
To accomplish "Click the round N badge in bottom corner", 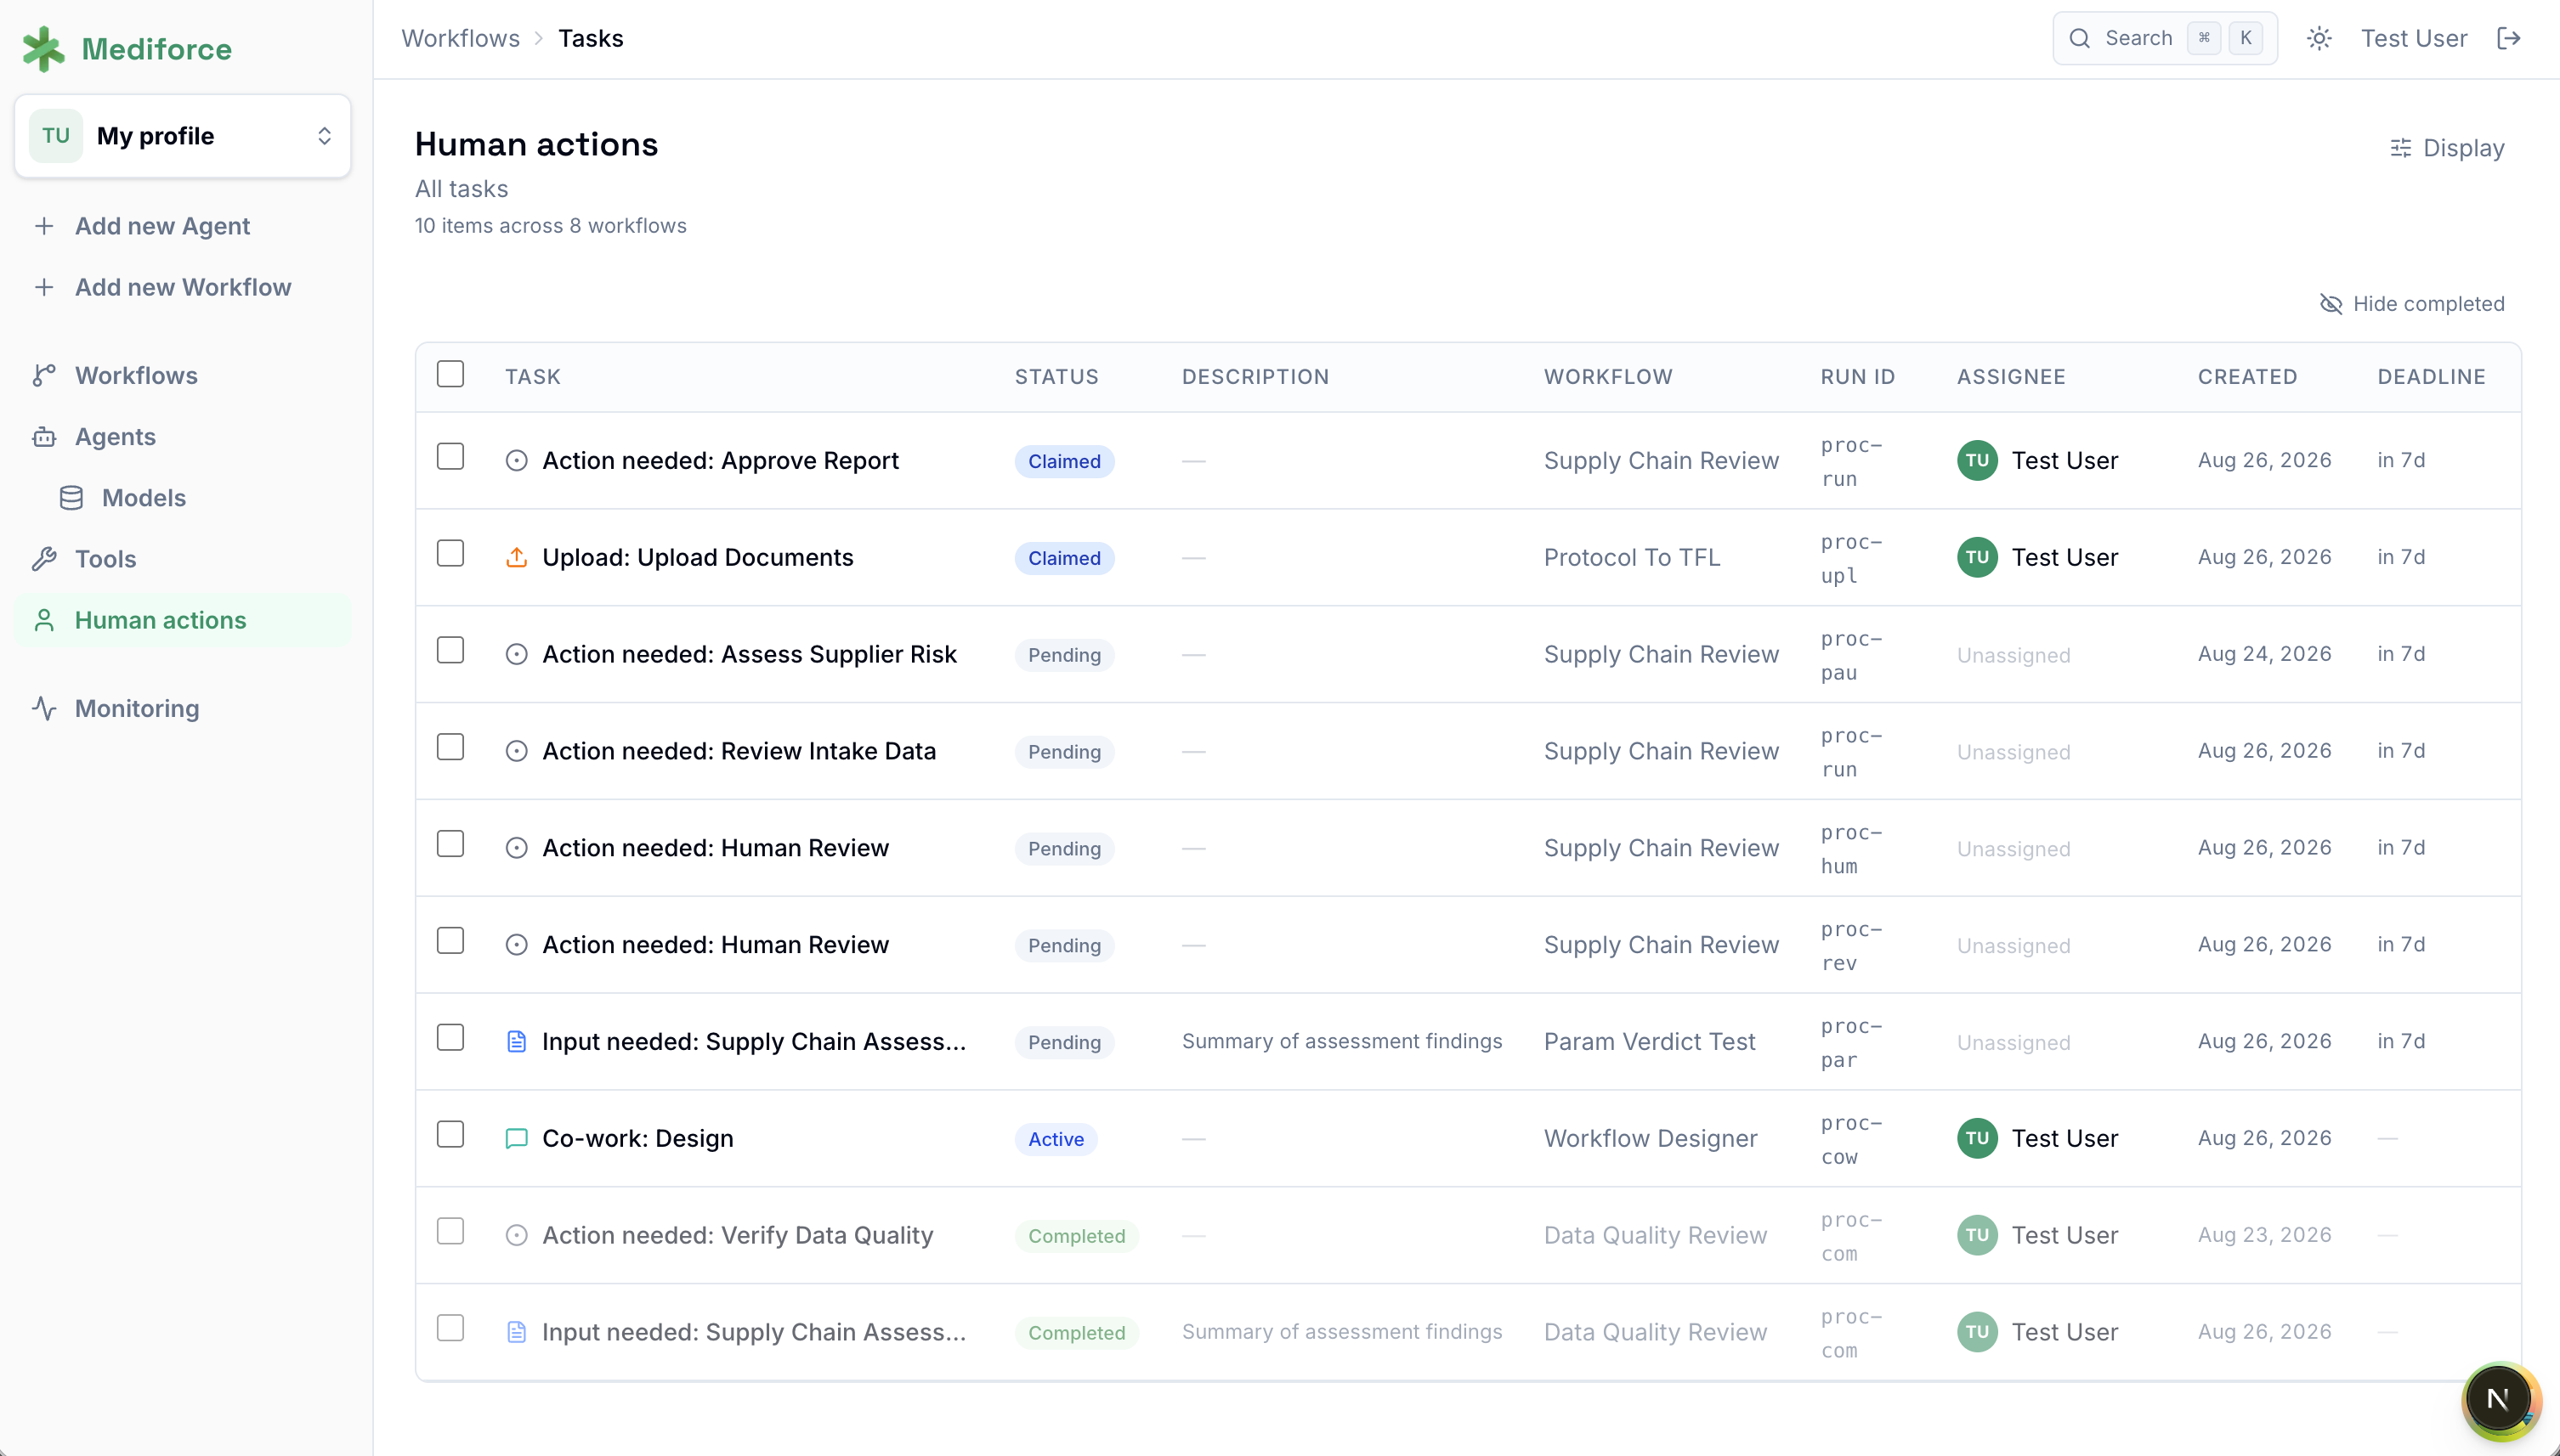I will coord(2498,1399).
